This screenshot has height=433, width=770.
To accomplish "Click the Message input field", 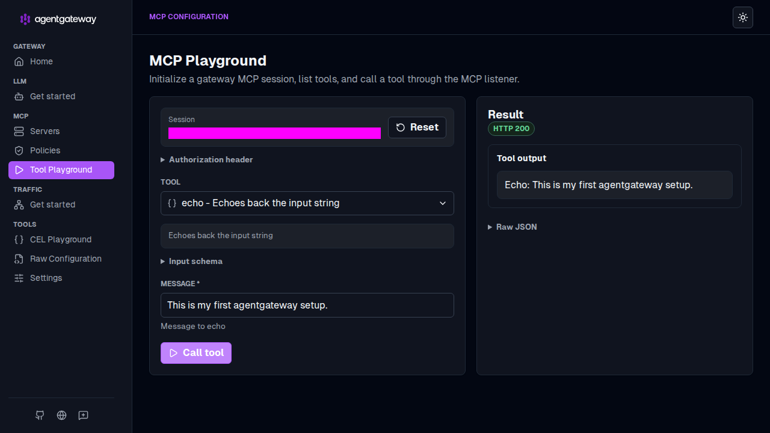I will point(307,305).
